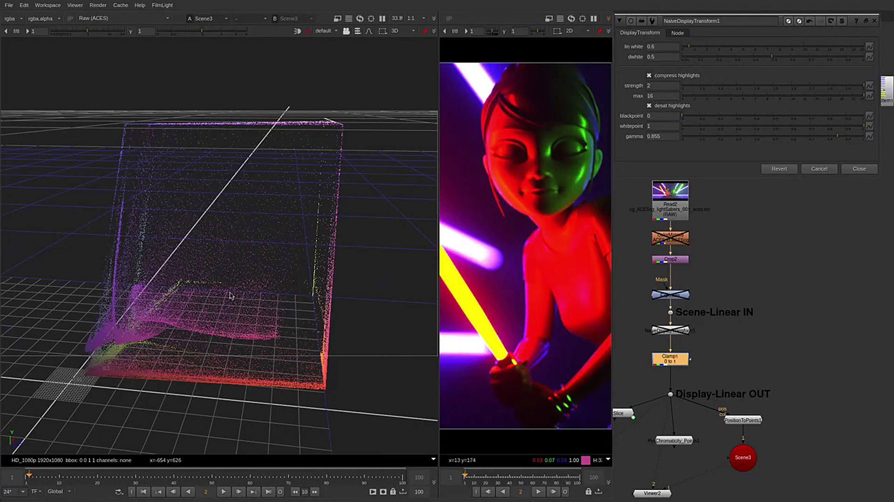Step forward one frame in left timeline

point(238,492)
